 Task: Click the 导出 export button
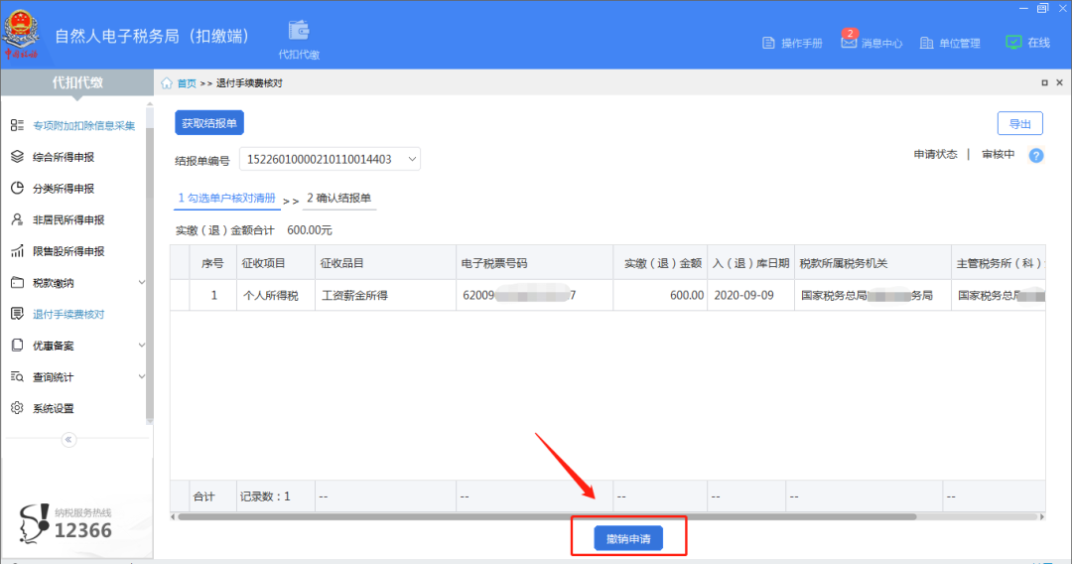(1020, 124)
